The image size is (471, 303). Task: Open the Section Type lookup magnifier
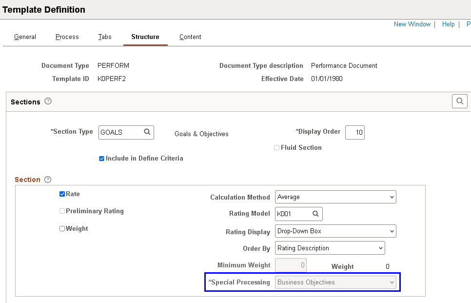[x=147, y=132]
